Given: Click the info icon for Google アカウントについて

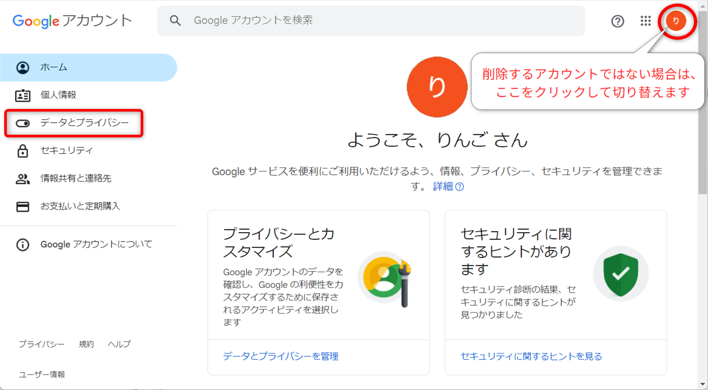Looking at the screenshot, I should point(23,245).
